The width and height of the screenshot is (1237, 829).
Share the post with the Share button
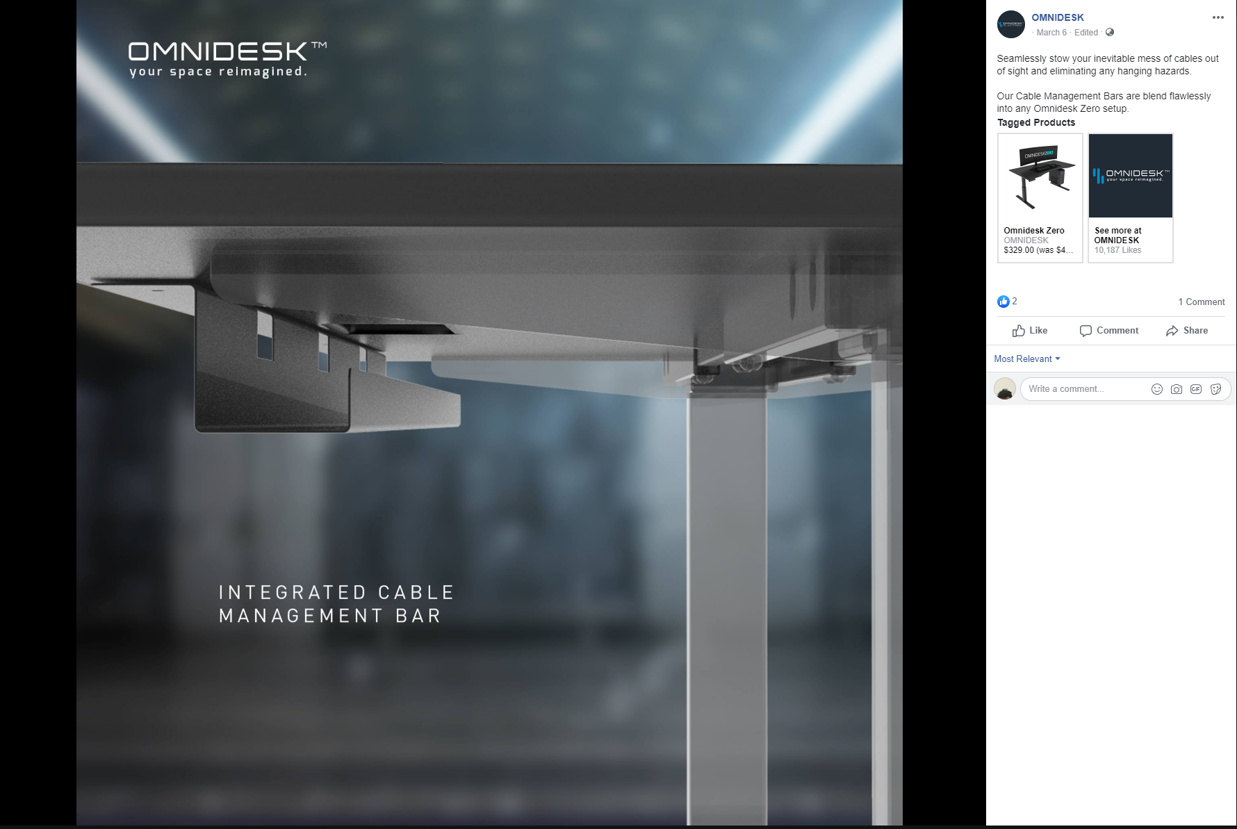[1187, 331]
